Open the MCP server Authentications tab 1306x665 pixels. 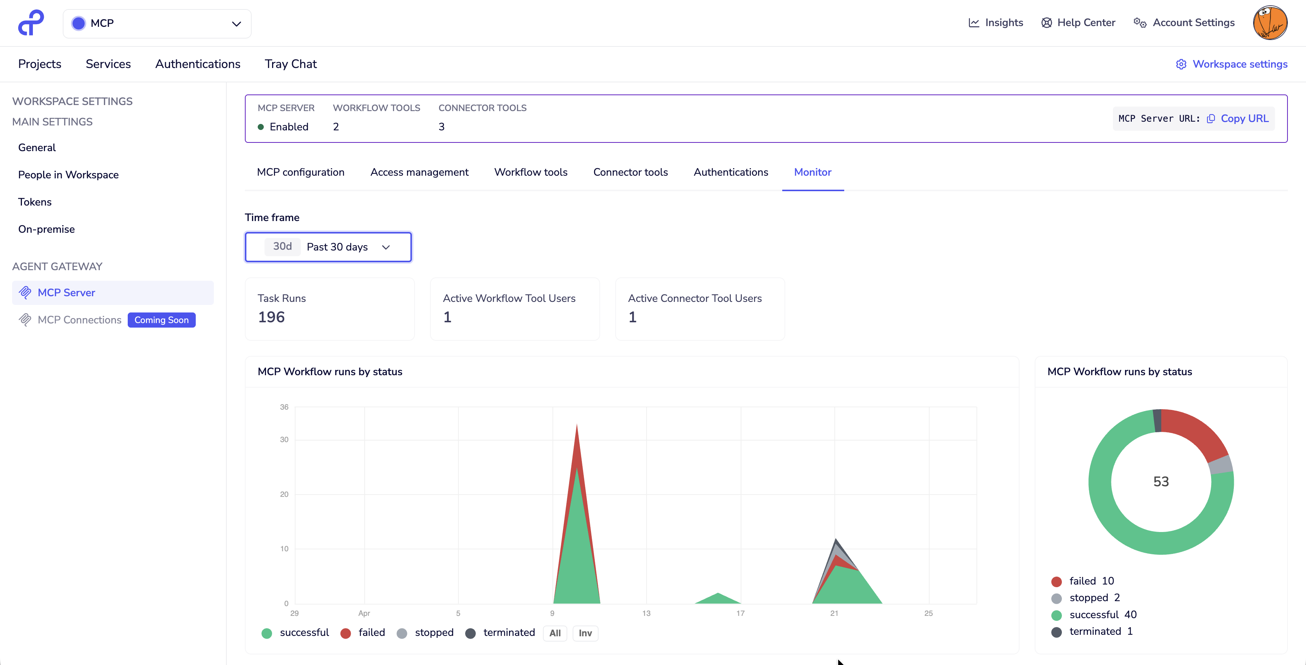point(730,172)
